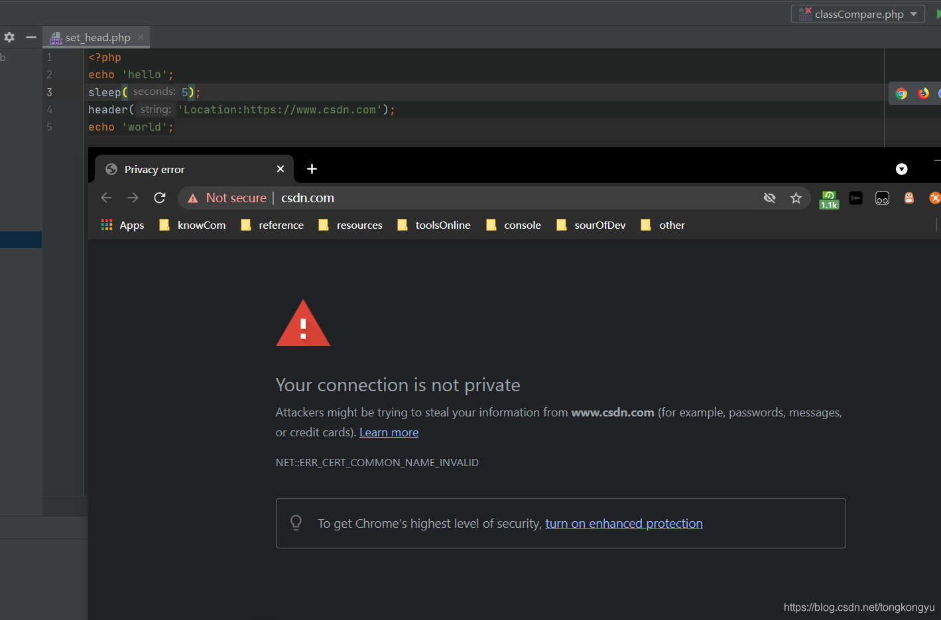Open the toolsOnline bookmarks folder
The image size is (941, 620).
pyautogui.click(x=434, y=225)
